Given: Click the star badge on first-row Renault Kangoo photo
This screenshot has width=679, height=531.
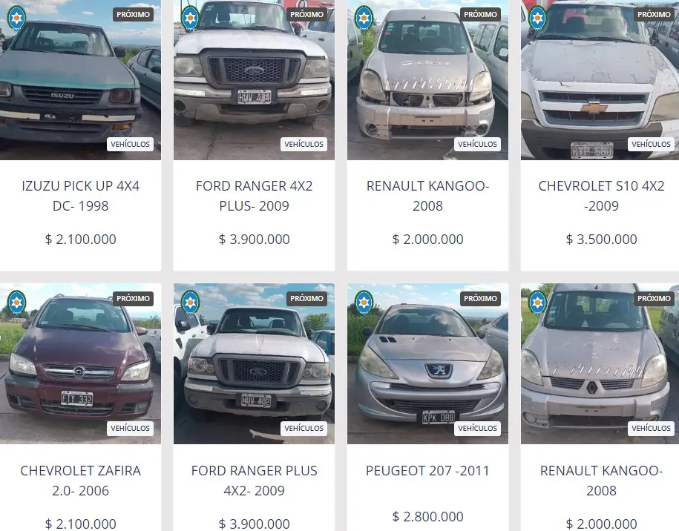Looking at the screenshot, I should tap(364, 18).
